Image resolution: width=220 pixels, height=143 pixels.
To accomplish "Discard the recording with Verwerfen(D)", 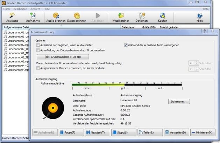I will [x=177, y=132].
